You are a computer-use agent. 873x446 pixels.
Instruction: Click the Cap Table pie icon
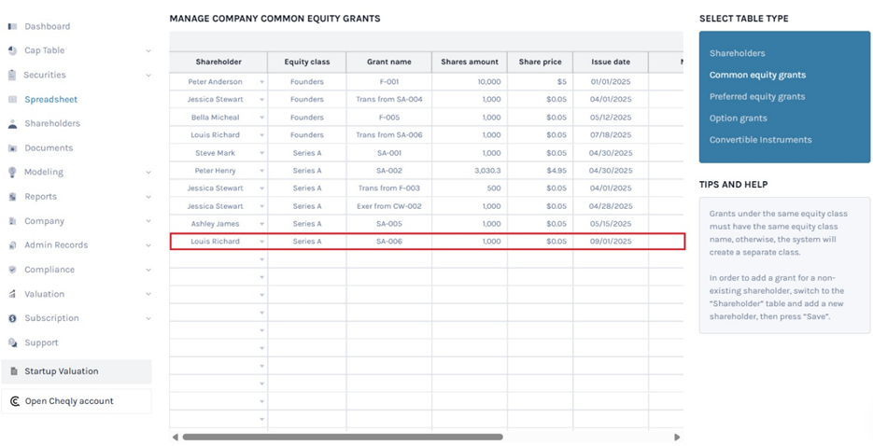click(x=12, y=50)
